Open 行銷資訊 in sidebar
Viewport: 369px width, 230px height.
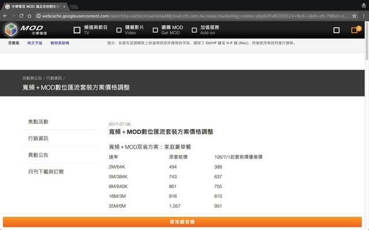coord(38,138)
